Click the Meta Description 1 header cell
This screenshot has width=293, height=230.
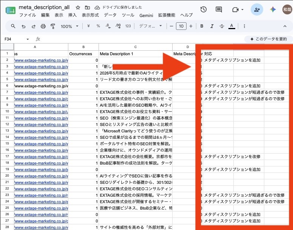(136, 54)
